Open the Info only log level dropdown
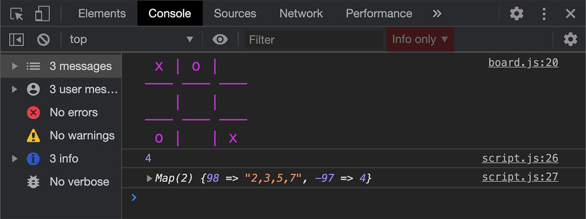 (x=420, y=40)
